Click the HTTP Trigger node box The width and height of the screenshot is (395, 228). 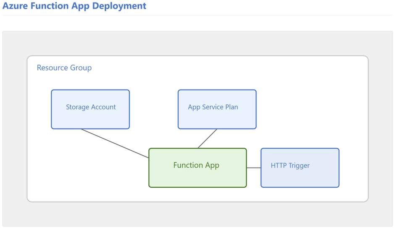pos(300,168)
